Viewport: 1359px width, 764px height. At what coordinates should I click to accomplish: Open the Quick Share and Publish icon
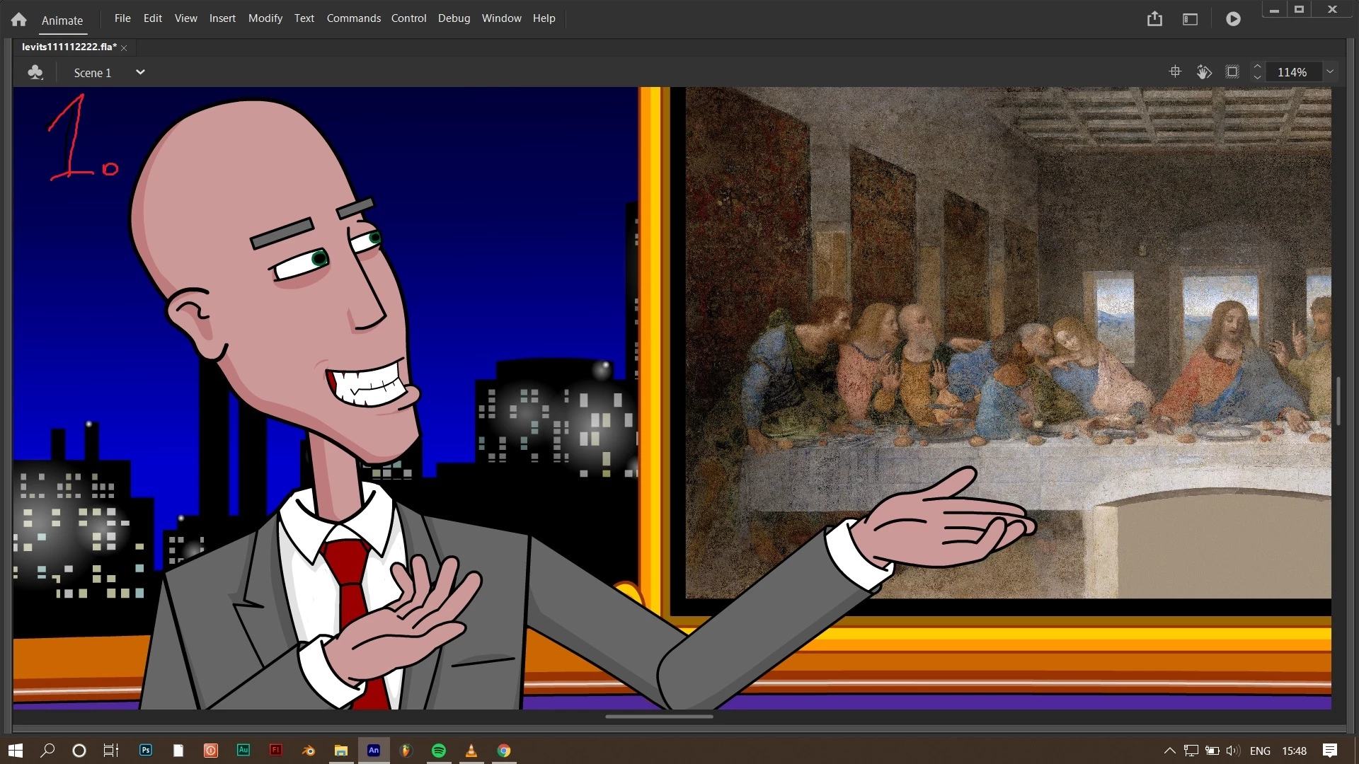[1154, 19]
